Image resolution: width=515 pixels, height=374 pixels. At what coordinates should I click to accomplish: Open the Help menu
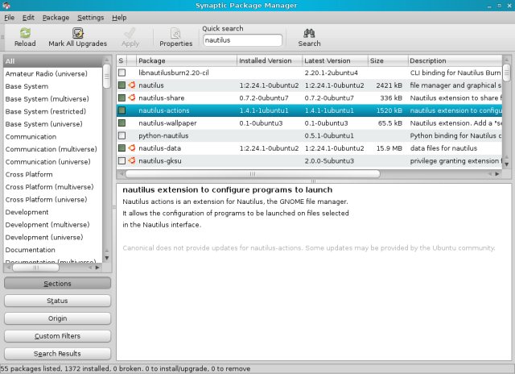tap(119, 18)
